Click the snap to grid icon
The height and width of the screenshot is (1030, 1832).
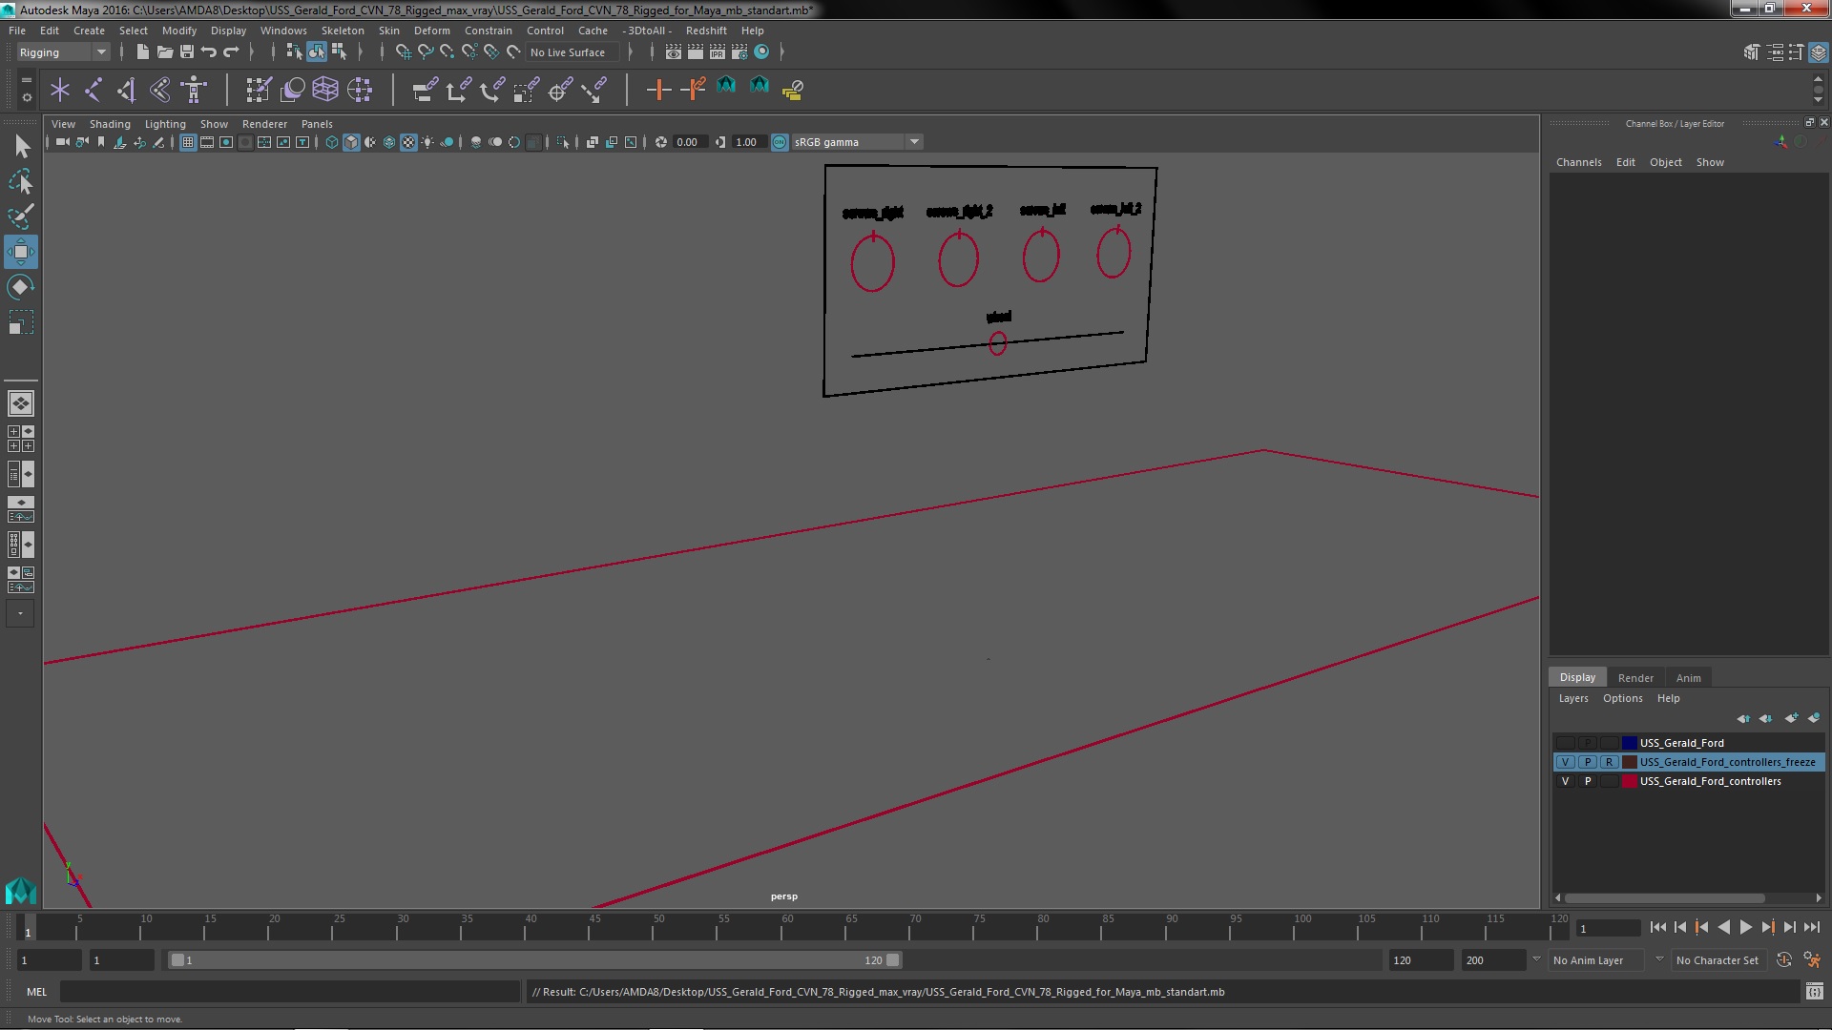click(403, 51)
